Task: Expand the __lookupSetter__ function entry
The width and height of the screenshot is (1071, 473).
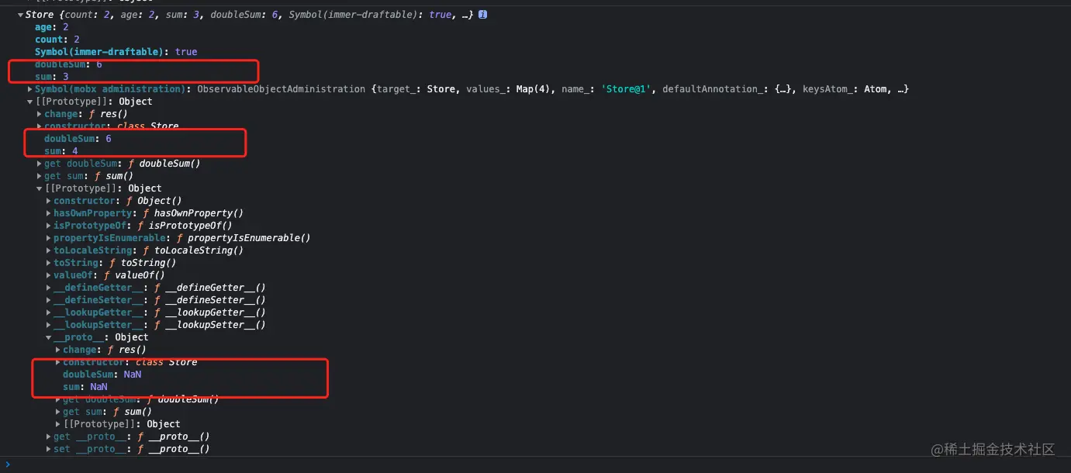Action: [x=49, y=325]
